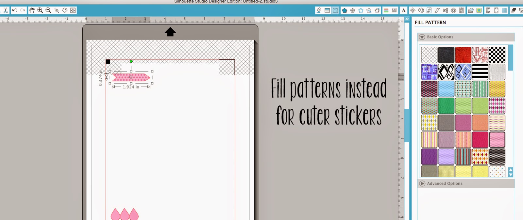This screenshot has height=220, width=523.
Task: Open the Line Style pentagon icon
Action: point(353,10)
